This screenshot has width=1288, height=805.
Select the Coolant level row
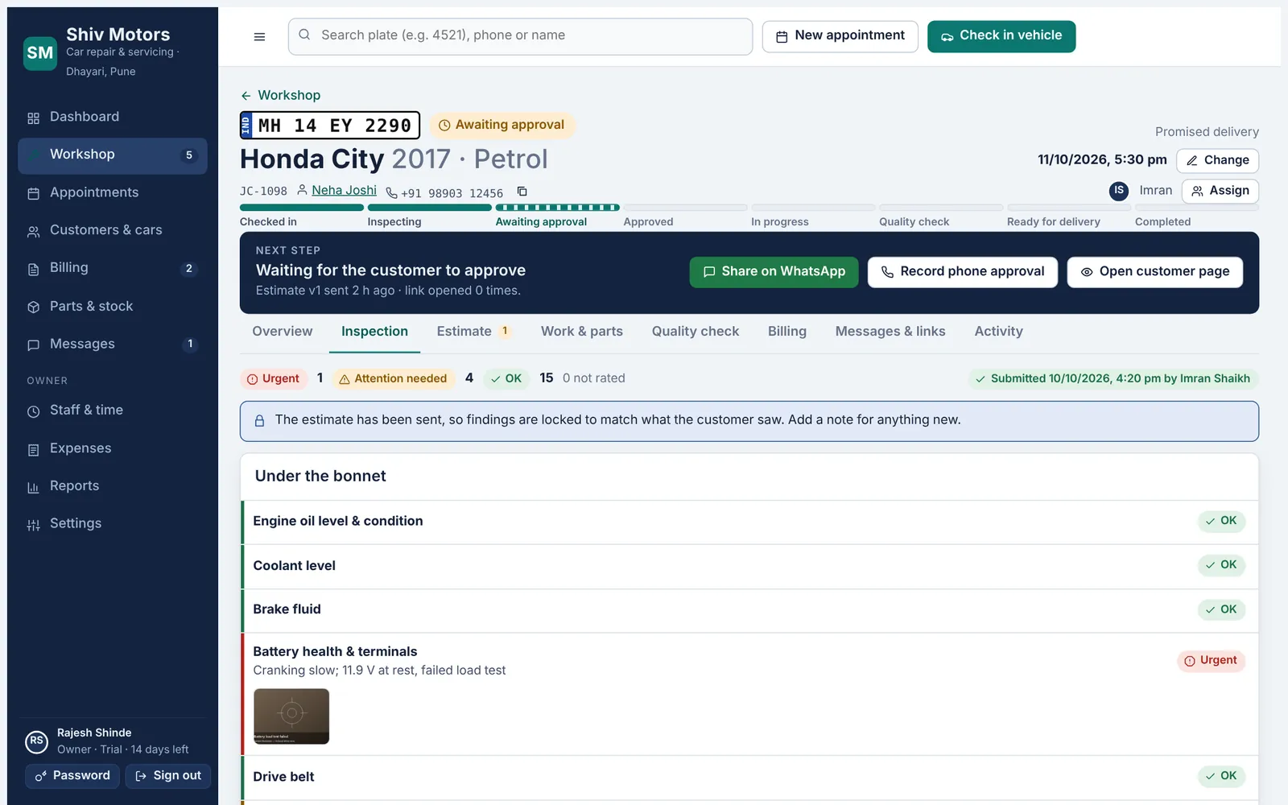click(749, 567)
